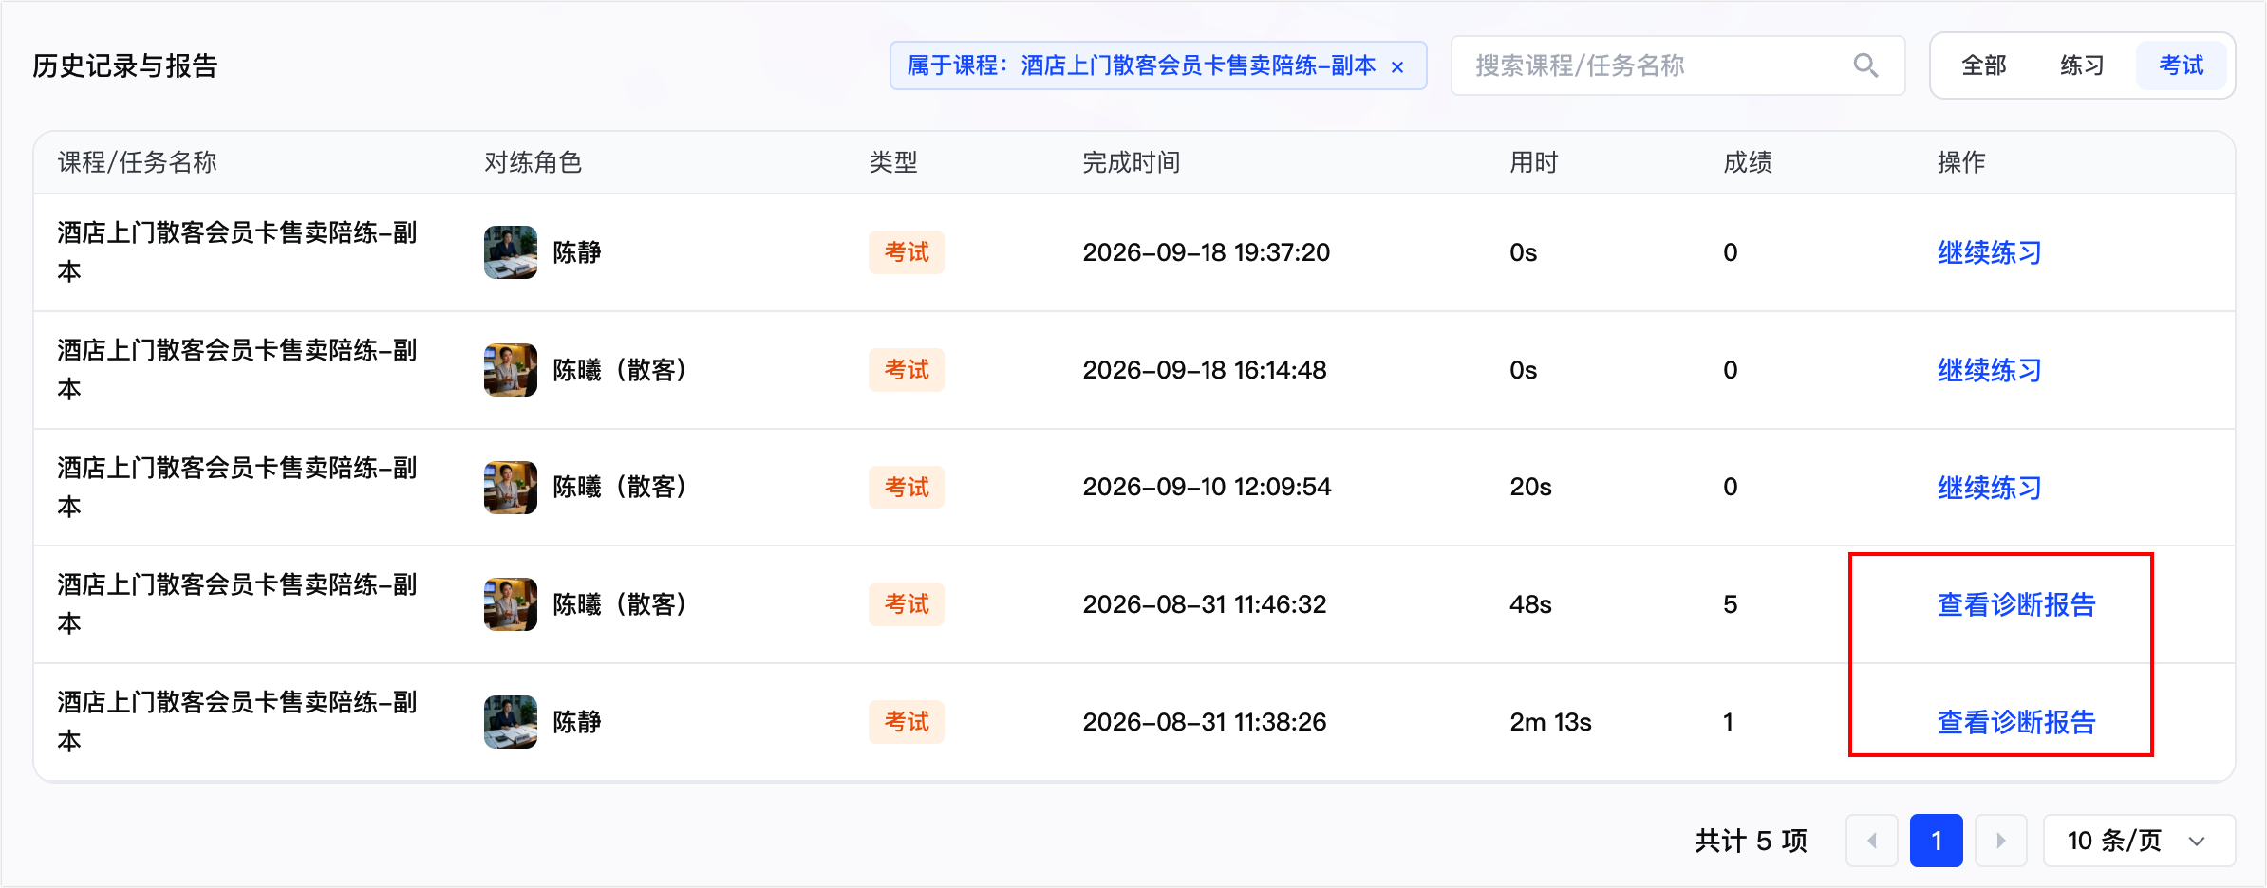The width and height of the screenshot is (2267, 888).
Task: Click 继续练习 for the 12:09:54 record
Action: coord(1989,488)
